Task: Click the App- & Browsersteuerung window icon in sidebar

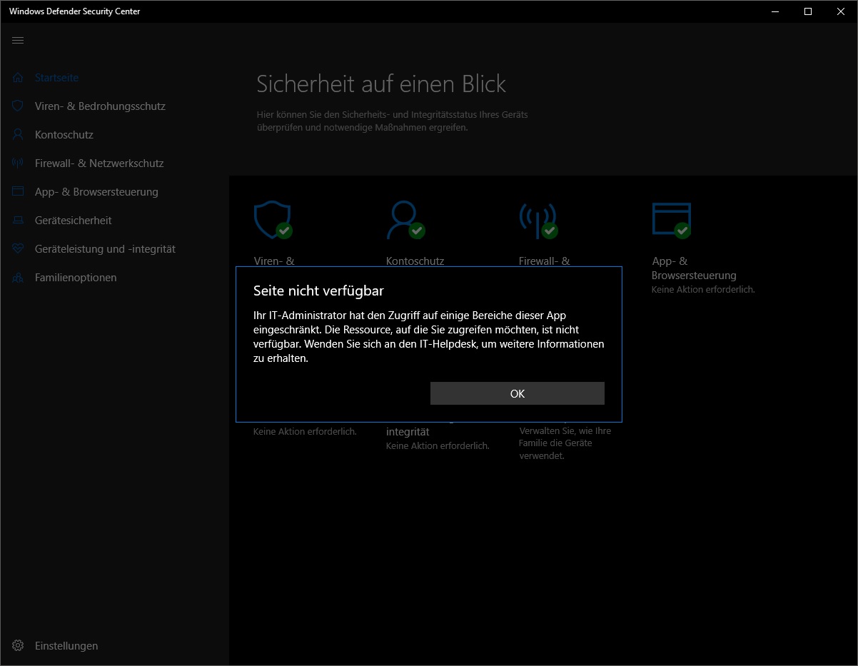Action: (18, 192)
